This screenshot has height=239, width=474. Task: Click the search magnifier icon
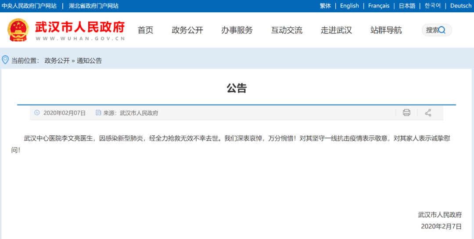[x=442, y=30]
